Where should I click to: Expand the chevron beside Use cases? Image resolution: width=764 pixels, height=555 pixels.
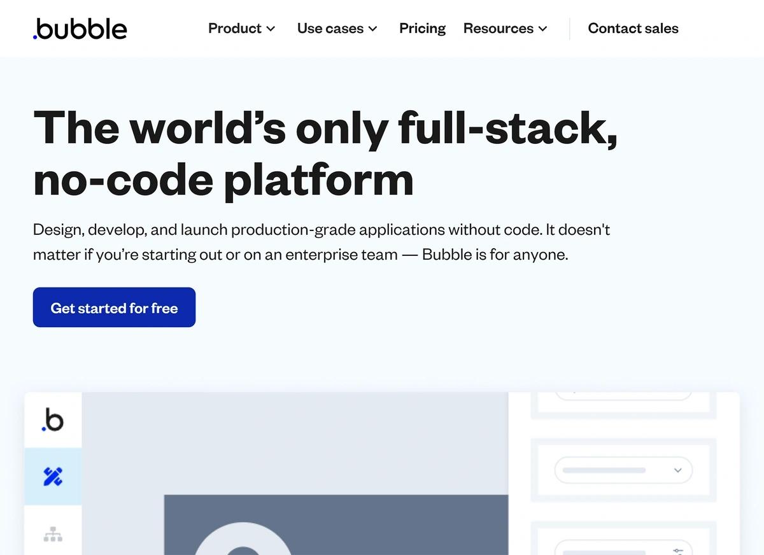(373, 29)
